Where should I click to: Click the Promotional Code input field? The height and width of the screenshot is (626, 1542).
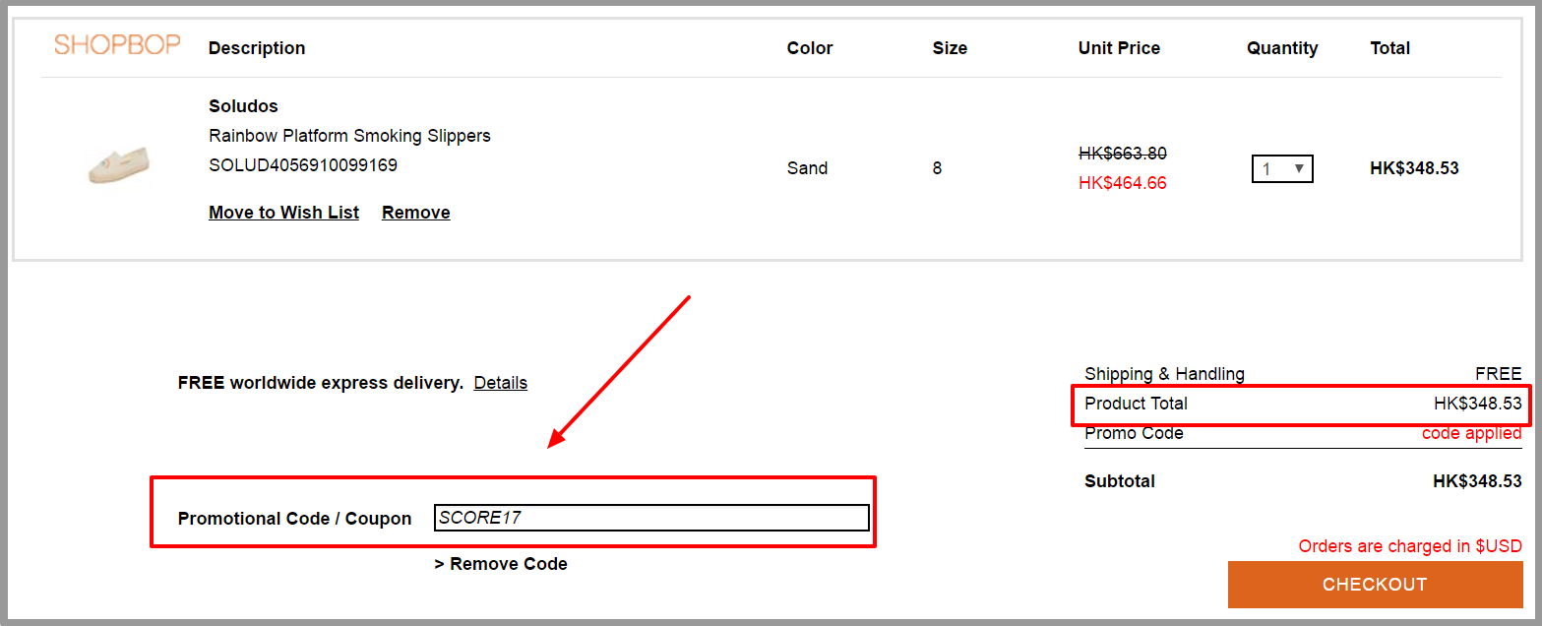[651, 518]
